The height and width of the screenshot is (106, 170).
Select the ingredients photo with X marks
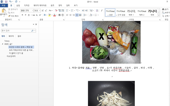[111, 42]
